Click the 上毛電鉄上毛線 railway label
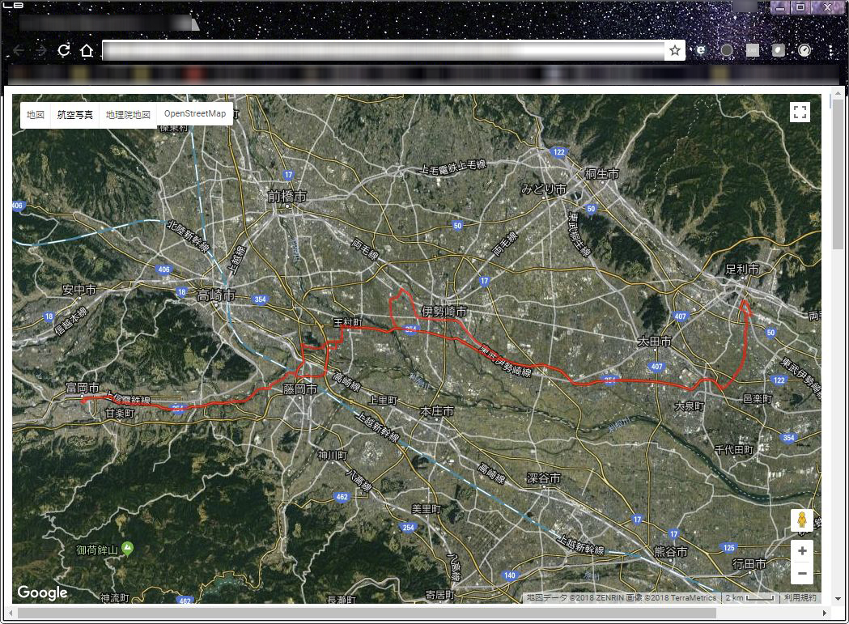Screen dimensions: 849x624 tap(452, 168)
